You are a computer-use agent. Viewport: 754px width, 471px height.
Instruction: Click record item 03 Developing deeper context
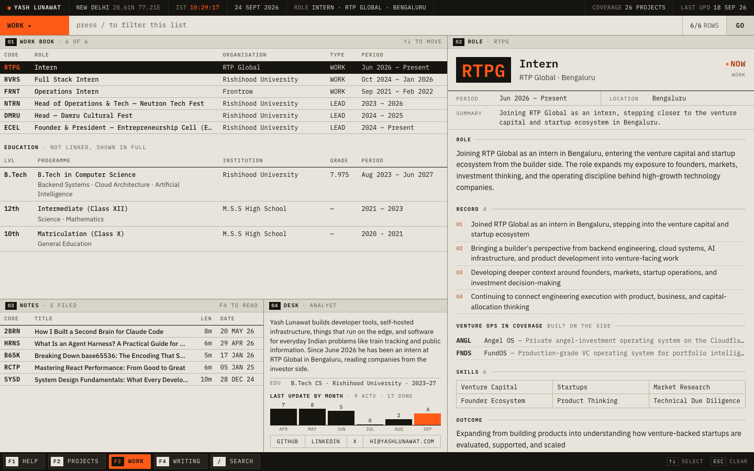[x=601, y=277]
